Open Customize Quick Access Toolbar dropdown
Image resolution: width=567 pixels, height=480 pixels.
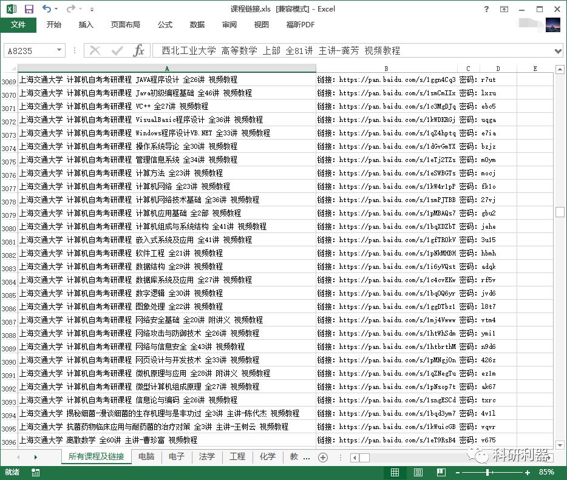(92, 9)
